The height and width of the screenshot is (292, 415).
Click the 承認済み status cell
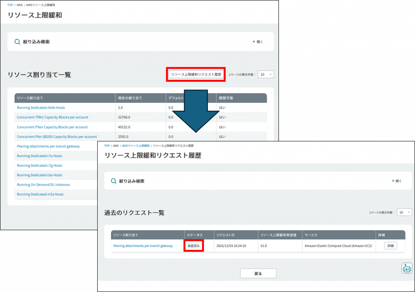pyautogui.click(x=193, y=246)
